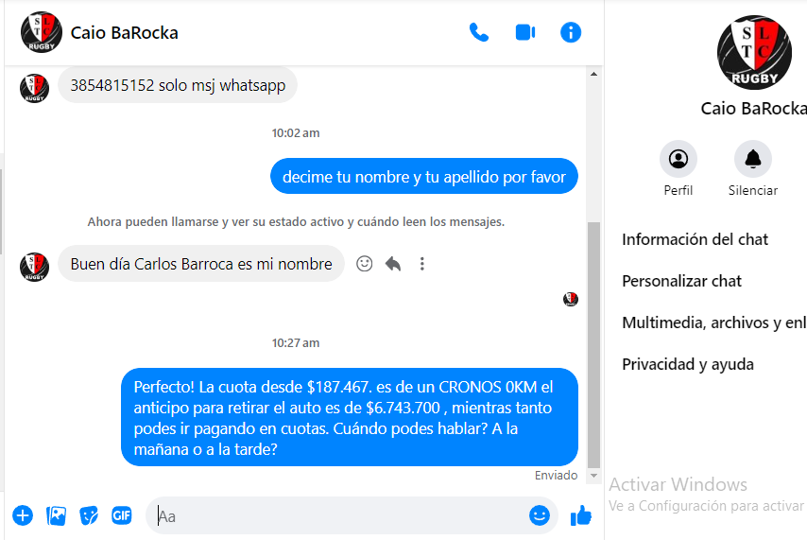Reply to the Carlos Barroca message
Image resolution: width=807 pixels, height=540 pixels.
coord(393,264)
